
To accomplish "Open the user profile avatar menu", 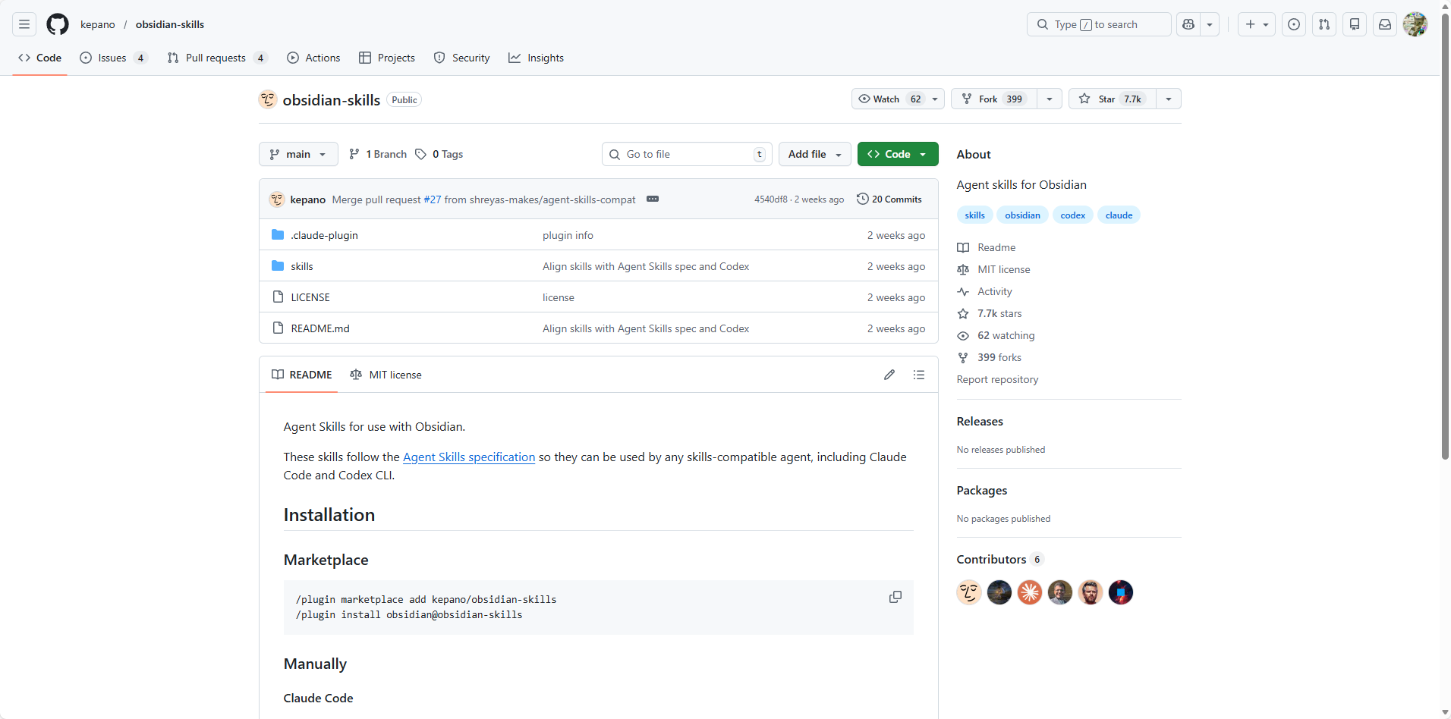I will [x=1415, y=24].
